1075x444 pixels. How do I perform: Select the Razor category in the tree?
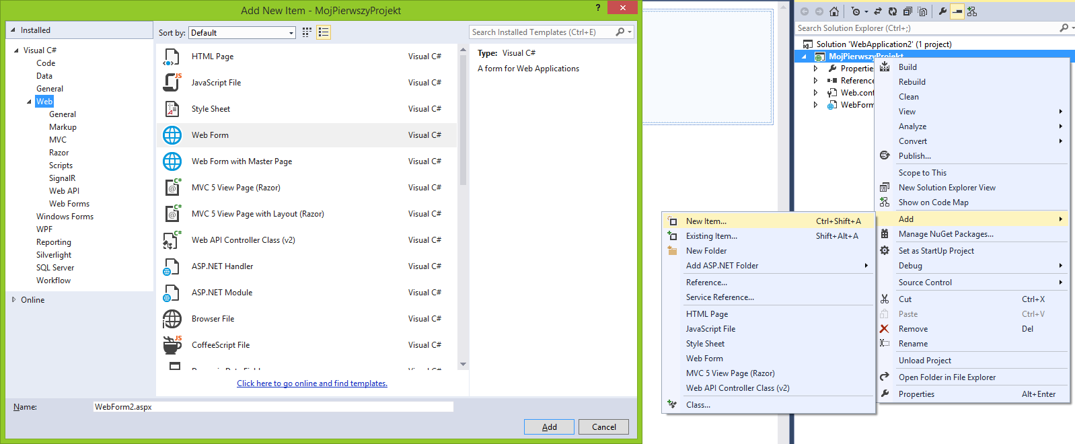pyautogui.click(x=59, y=153)
